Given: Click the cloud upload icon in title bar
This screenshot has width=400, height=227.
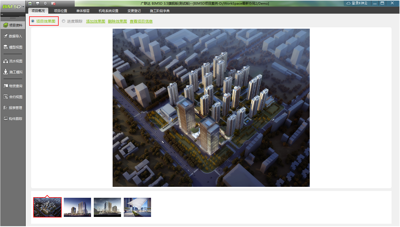Looking at the screenshot, I should pyautogui.click(x=30, y=3).
